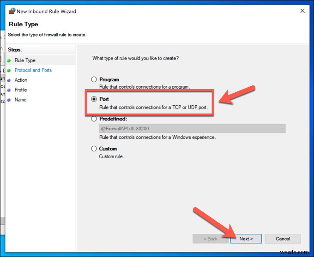The height and width of the screenshot is (257, 314).
Task: Click text 'Rule that controls connections for a program.'
Action: (145, 87)
